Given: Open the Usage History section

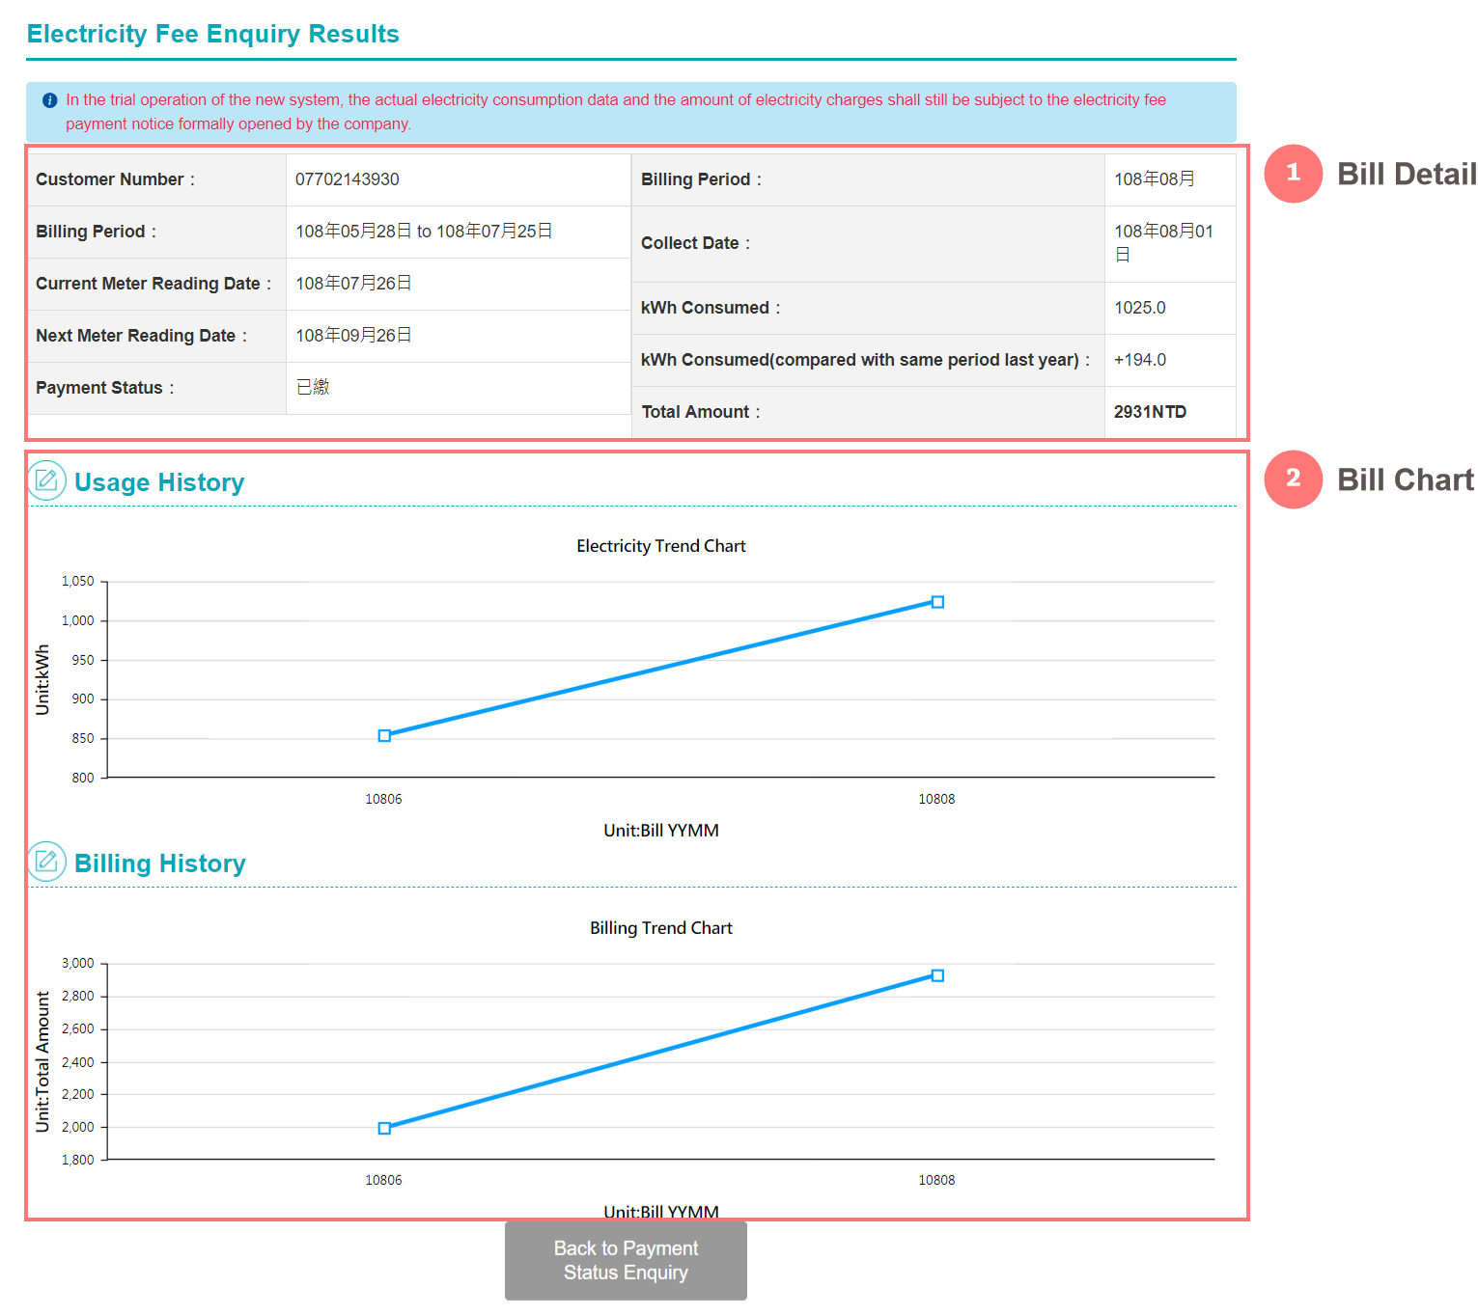Looking at the screenshot, I should (x=159, y=481).
